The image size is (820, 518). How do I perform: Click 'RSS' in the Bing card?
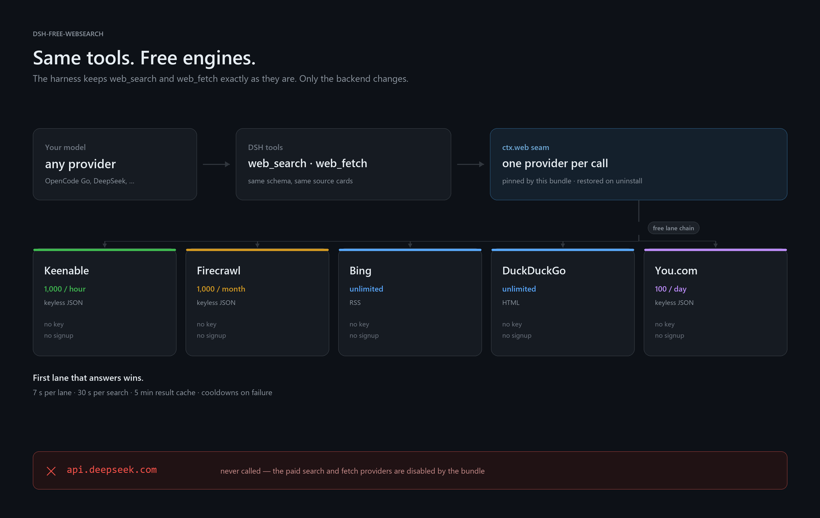coord(355,303)
